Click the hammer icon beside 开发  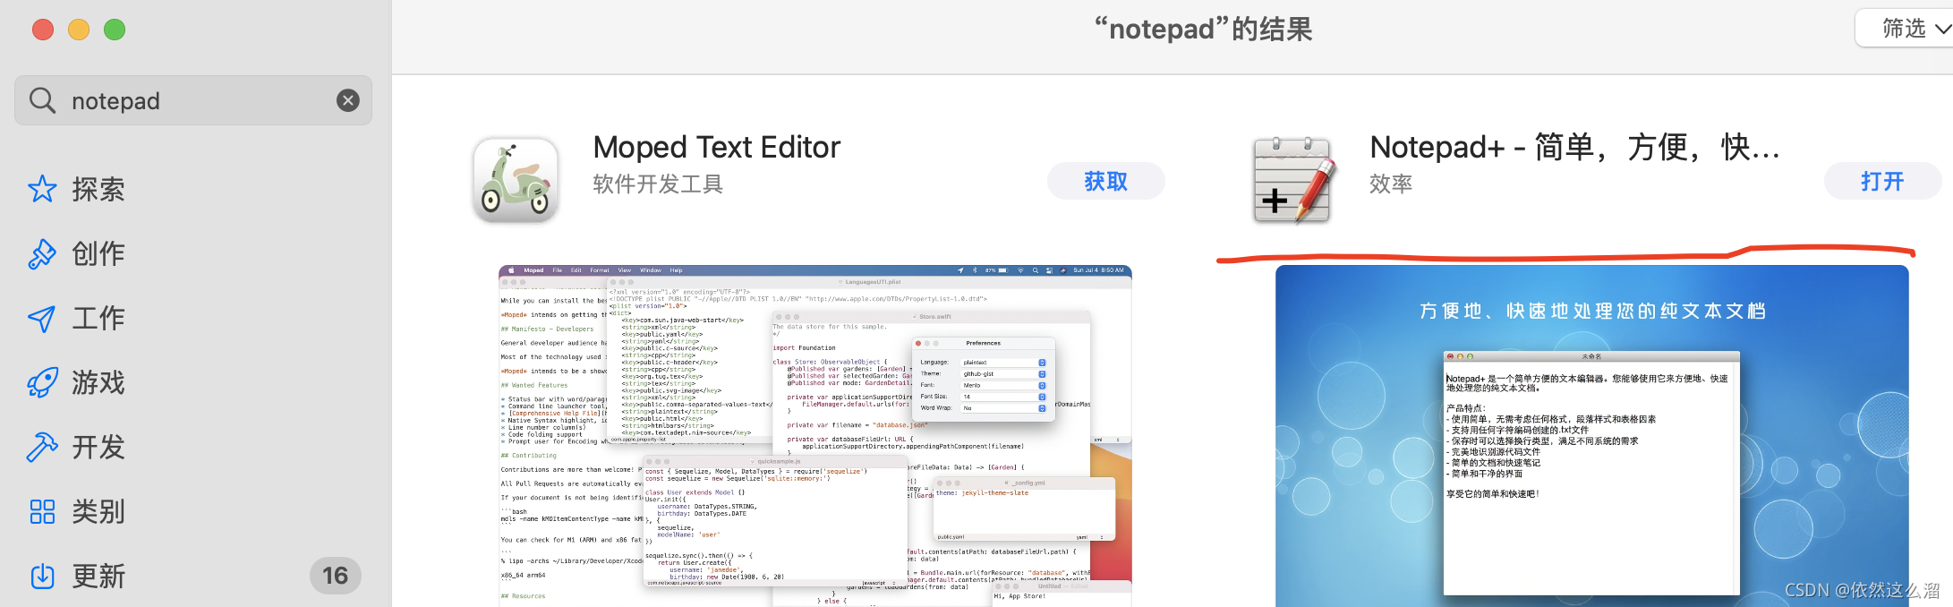[42, 447]
